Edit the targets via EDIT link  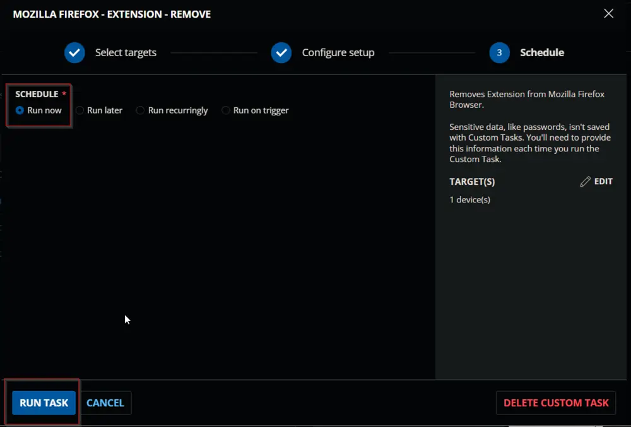pyautogui.click(x=603, y=182)
